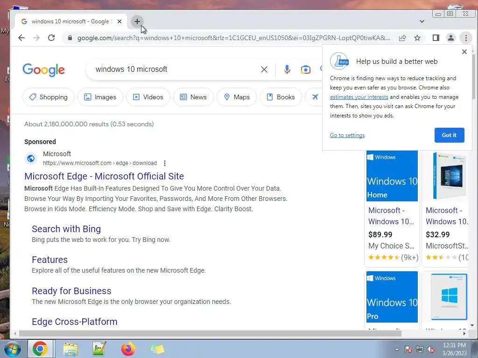Filter results by Images
Image resolution: width=478 pixels, height=358 pixels.
point(100,97)
